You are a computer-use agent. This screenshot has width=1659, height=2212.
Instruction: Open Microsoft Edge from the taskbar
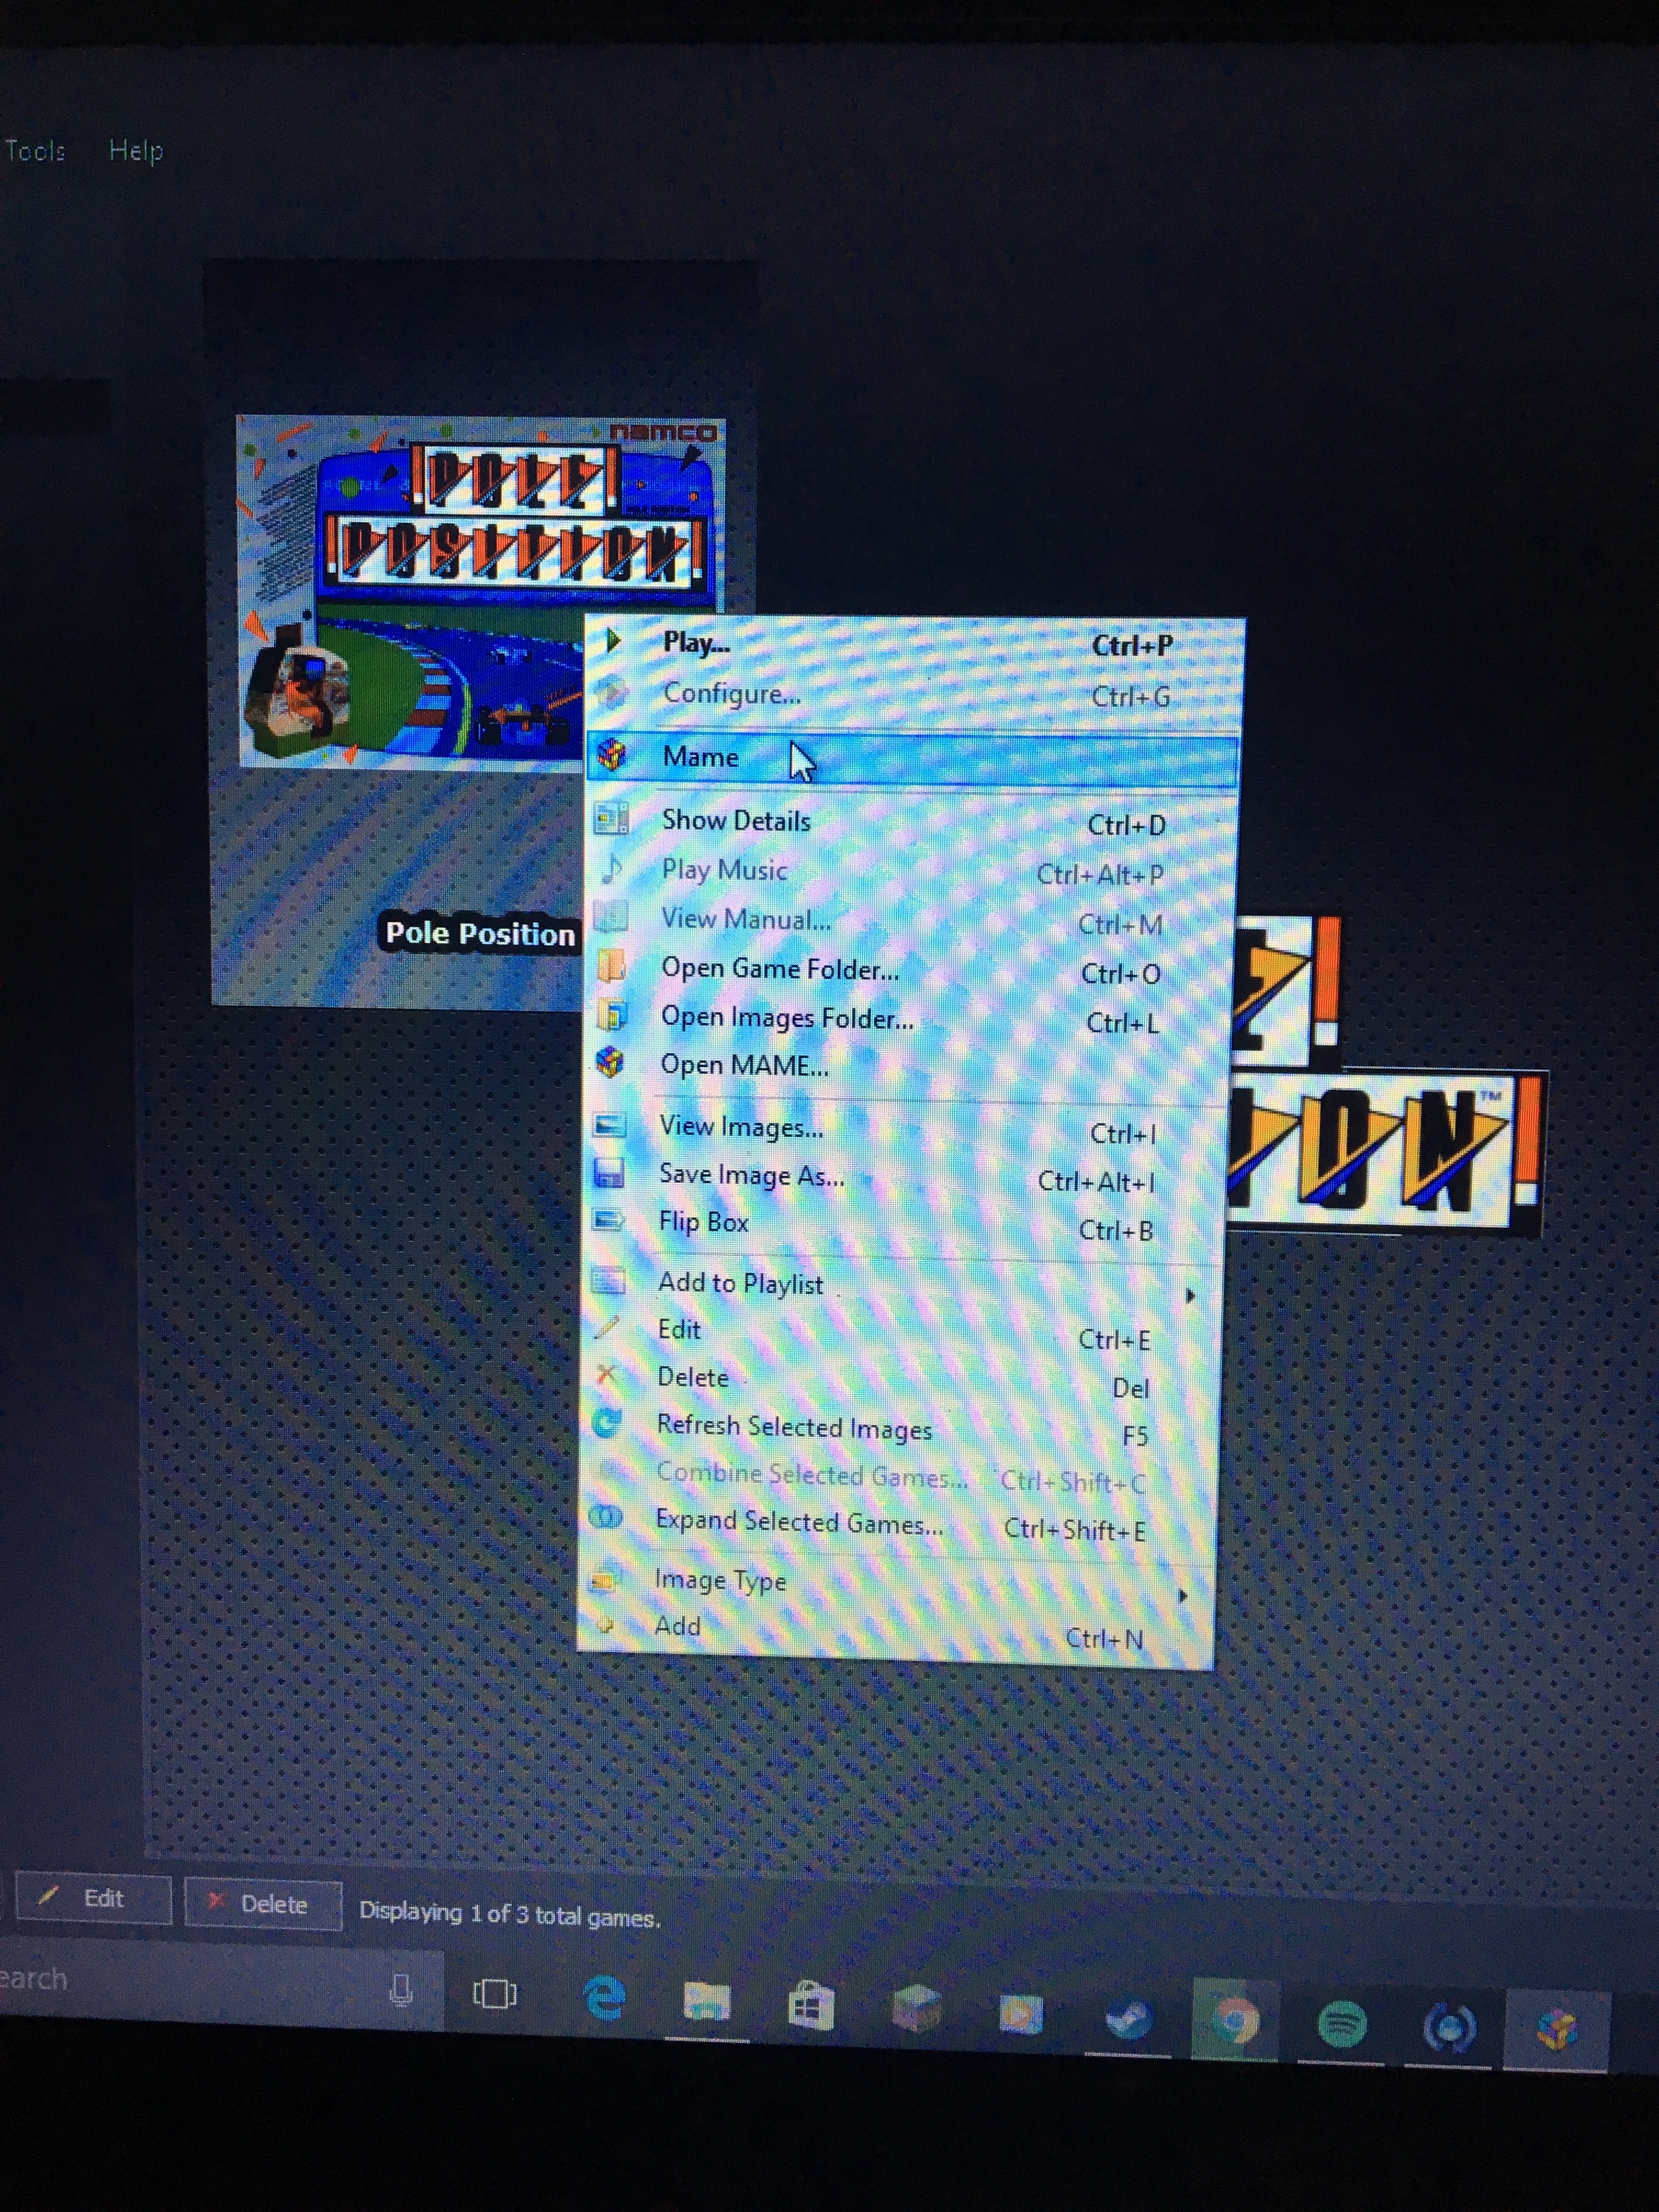604,1998
